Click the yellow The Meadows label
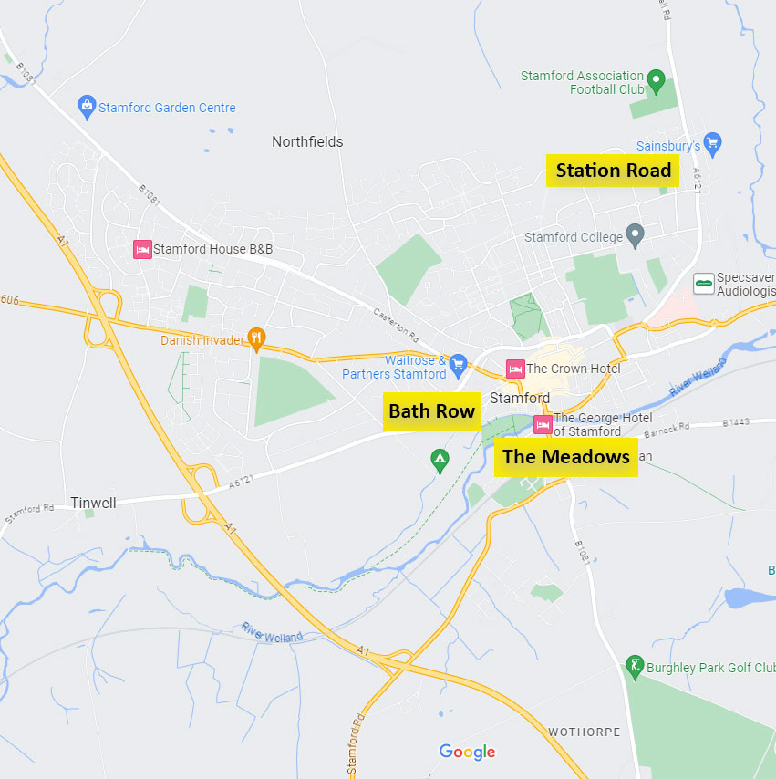This screenshot has width=776, height=779. [x=566, y=457]
